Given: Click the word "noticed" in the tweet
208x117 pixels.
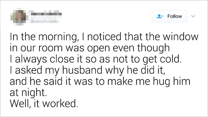Looking at the screenshot, I should click(104, 36).
